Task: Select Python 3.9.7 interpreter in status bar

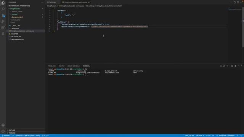Action: [27, 135]
